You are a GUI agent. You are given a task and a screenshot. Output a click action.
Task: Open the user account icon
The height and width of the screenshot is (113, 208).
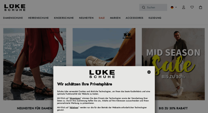tap(184, 7)
